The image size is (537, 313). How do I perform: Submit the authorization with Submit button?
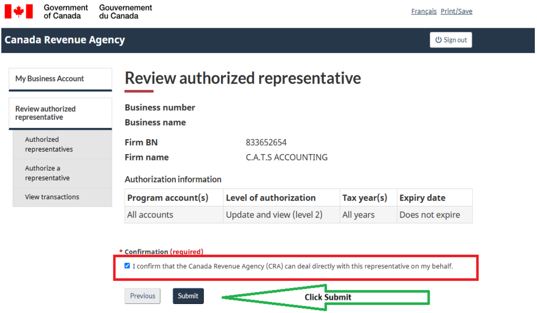188,296
